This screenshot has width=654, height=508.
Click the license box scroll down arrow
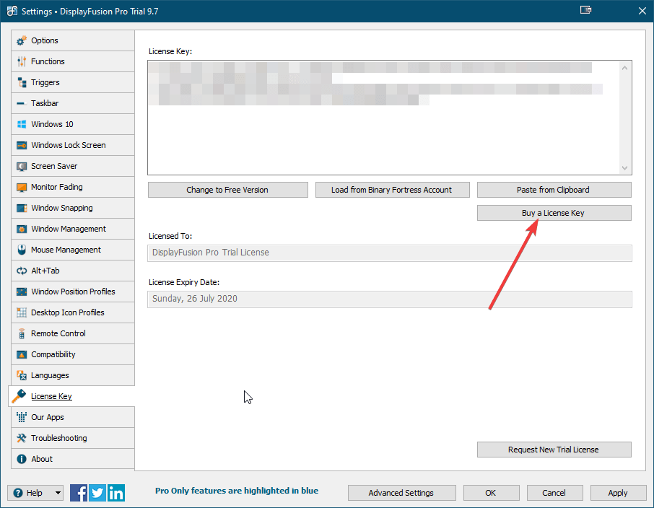click(x=625, y=167)
